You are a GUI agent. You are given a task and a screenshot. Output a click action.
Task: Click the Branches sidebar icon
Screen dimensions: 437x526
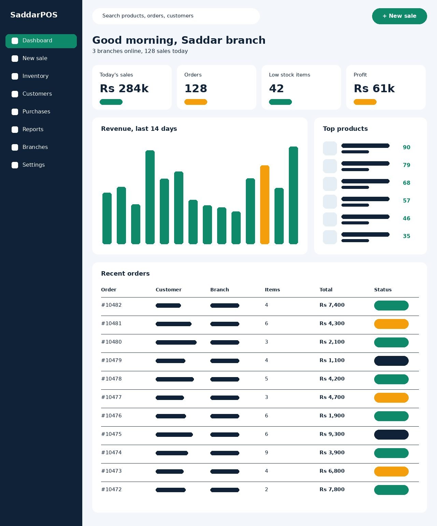pos(15,148)
